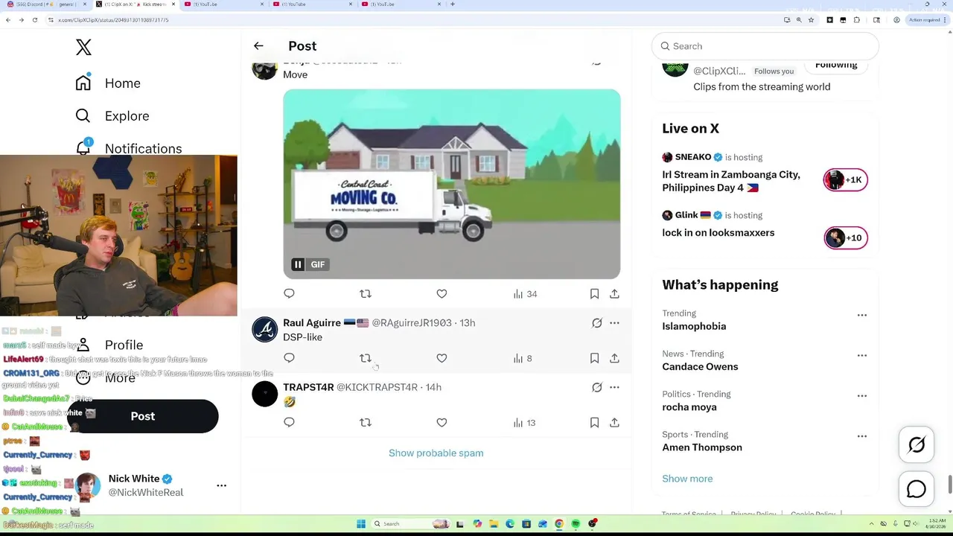
Task: Like the DSP-like comment
Action: [442, 358]
